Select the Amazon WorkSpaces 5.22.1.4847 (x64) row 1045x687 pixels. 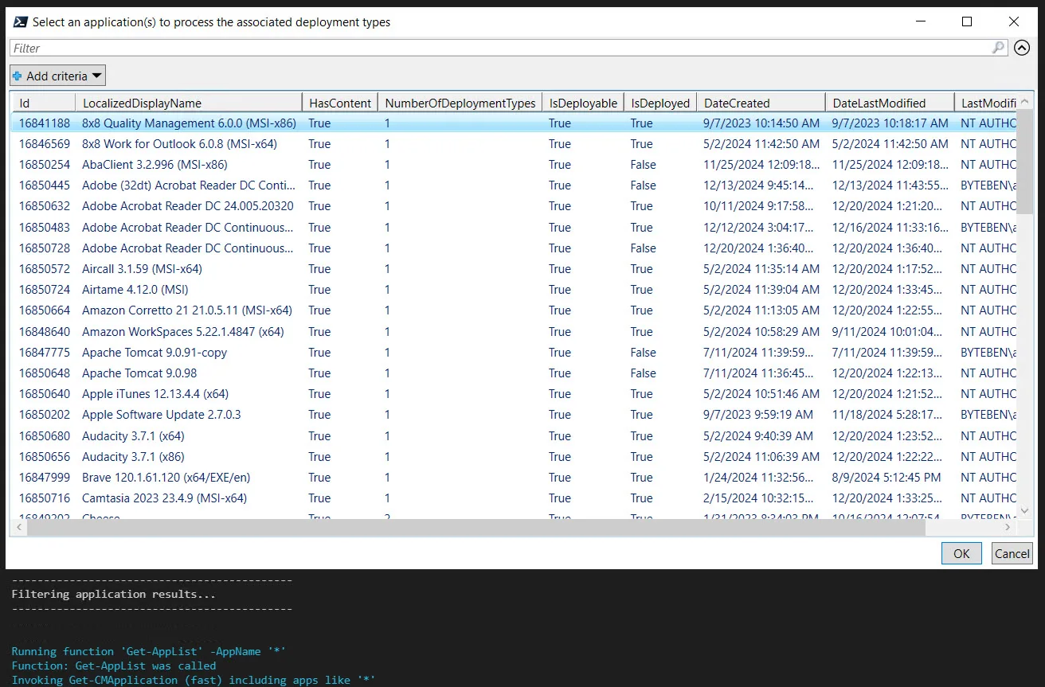(514, 331)
